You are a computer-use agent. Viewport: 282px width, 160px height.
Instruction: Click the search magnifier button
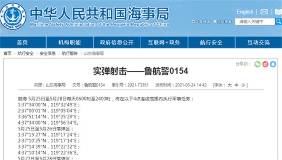pyautogui.click(x=278, y=21)
